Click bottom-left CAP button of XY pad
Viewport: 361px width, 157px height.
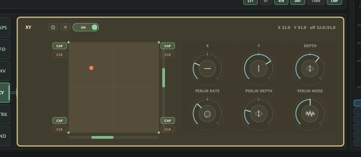point(60,121)
